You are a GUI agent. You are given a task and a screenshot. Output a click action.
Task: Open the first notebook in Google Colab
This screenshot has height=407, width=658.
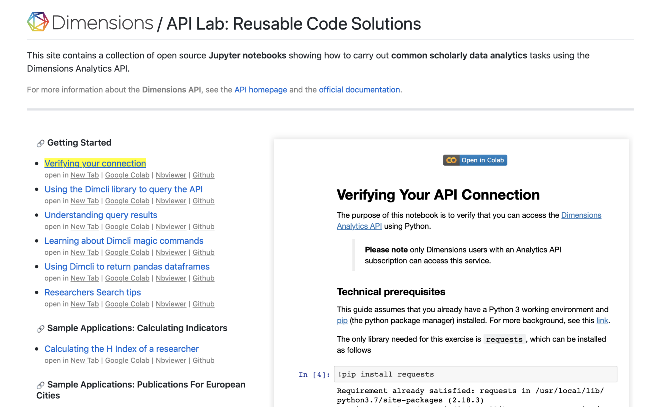coord(127,175)
